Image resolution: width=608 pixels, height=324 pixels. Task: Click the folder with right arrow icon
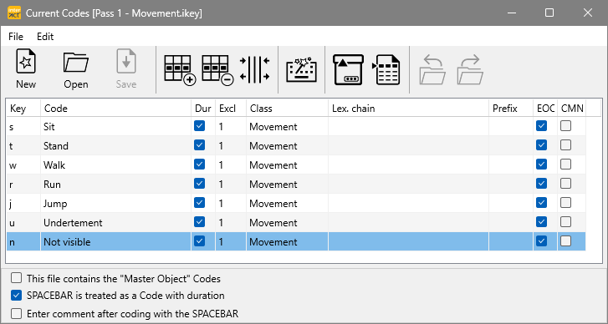470,69
